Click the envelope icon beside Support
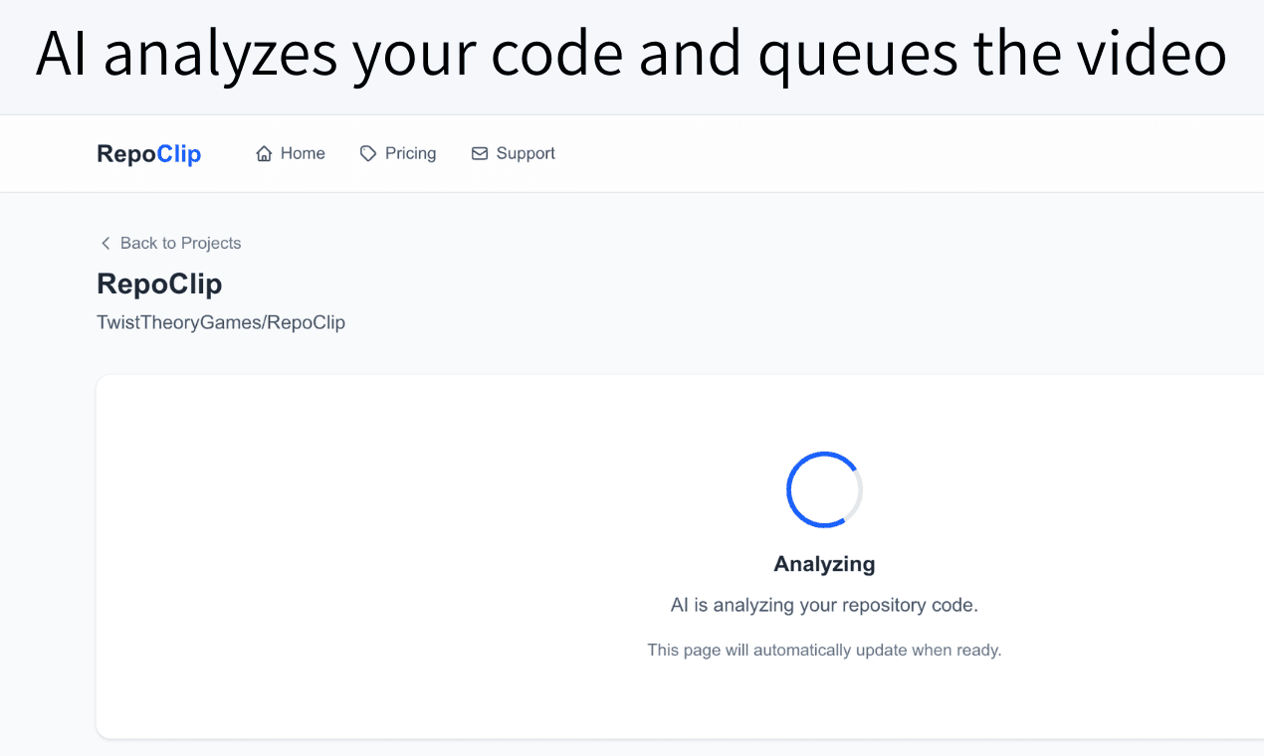The height and width of the screenshot is (756, 1264). click(x=480, y=154)
